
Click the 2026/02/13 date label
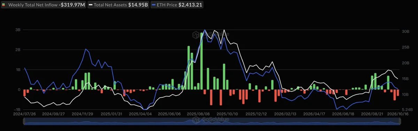[285, 114]
